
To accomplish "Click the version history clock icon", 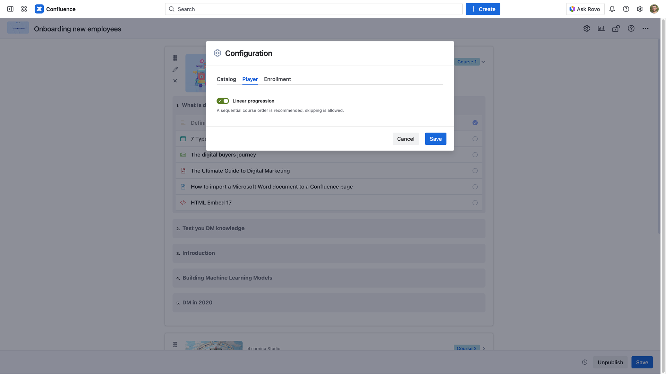I will click(584, 362).
